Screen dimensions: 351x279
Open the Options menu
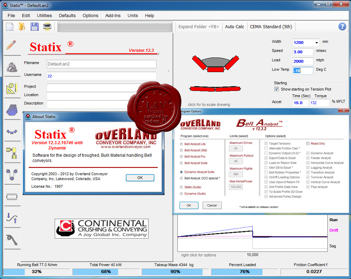pos(90,15)
